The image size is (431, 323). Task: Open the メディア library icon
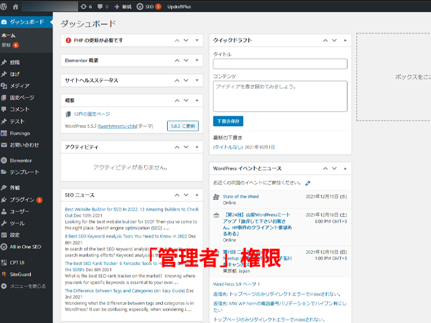[4, 86]
